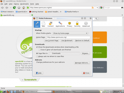
Task: Open the Advanced preferences panel
Action: [86, 24]
